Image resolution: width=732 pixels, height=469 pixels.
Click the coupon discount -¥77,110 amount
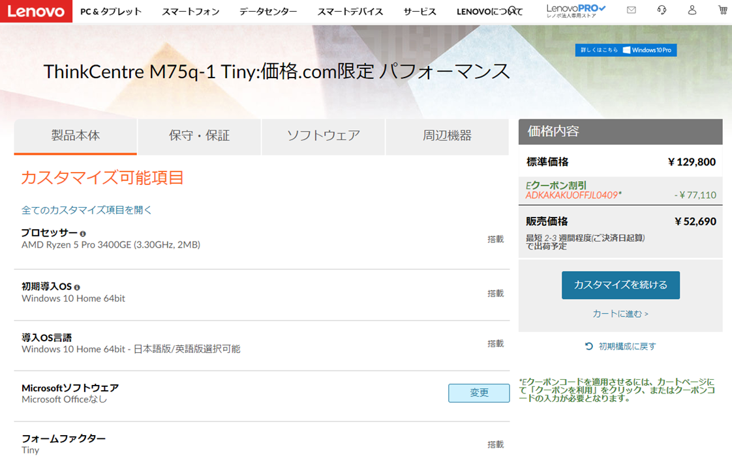click(x=695, y=195)
